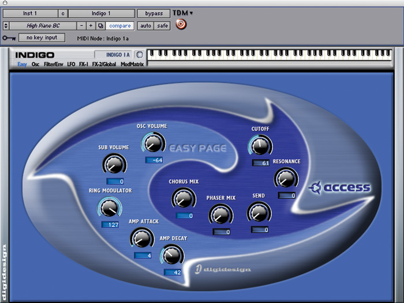Click the Sub Volume value field

(115, 181)
